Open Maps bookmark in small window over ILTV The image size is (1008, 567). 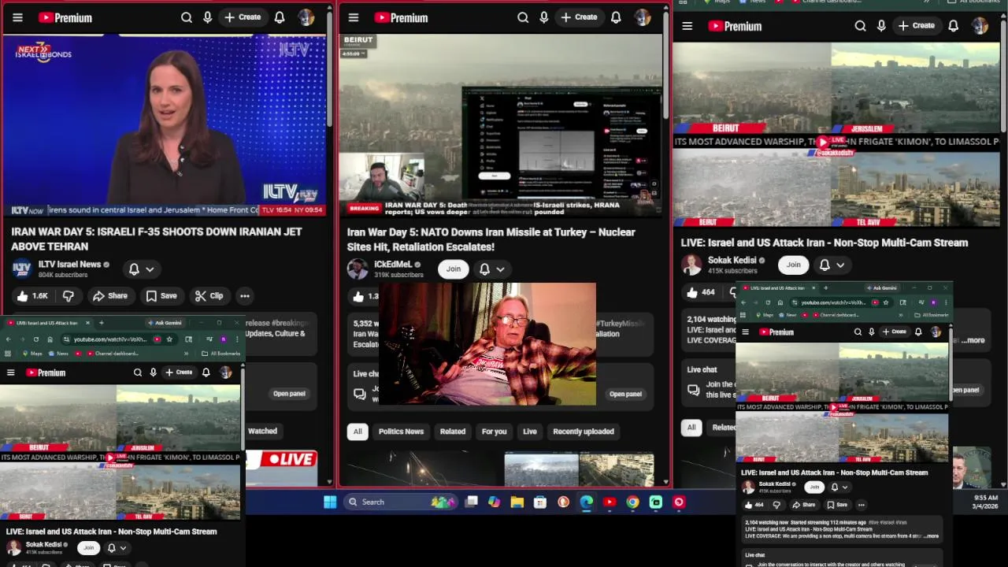31,354
